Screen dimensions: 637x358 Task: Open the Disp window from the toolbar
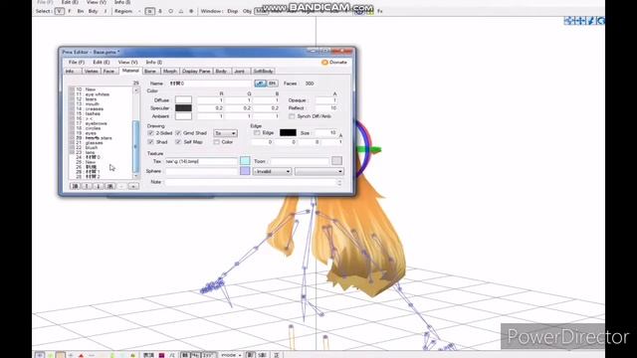pos(232,11)
